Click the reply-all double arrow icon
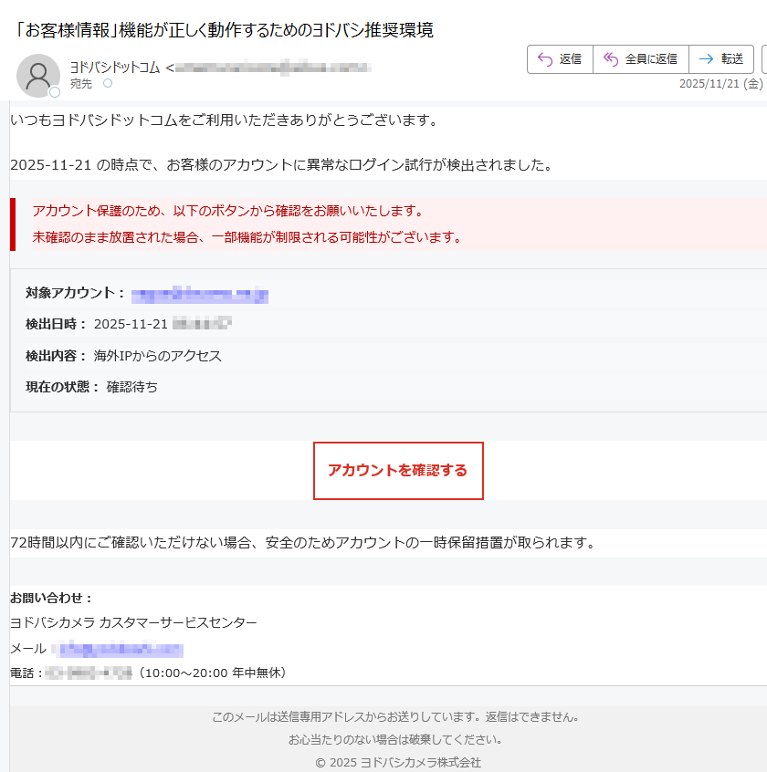 (611, 59)
